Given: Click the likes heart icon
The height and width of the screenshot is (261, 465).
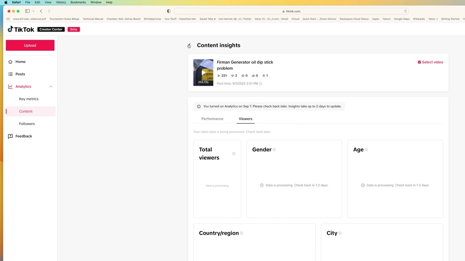Looking at the screenshot, I should point(232,76).
